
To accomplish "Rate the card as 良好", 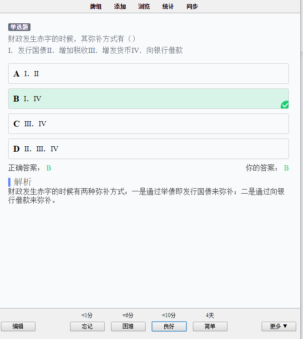I will [169, 326].
